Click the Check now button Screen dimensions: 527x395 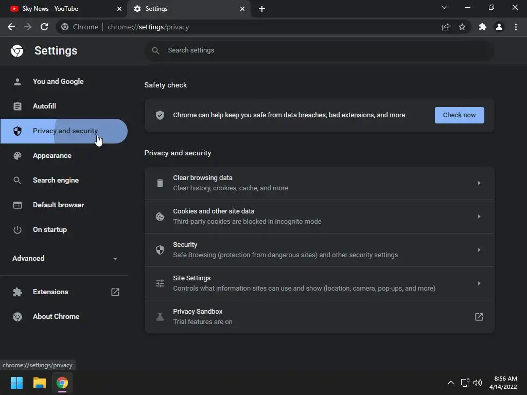460,115
